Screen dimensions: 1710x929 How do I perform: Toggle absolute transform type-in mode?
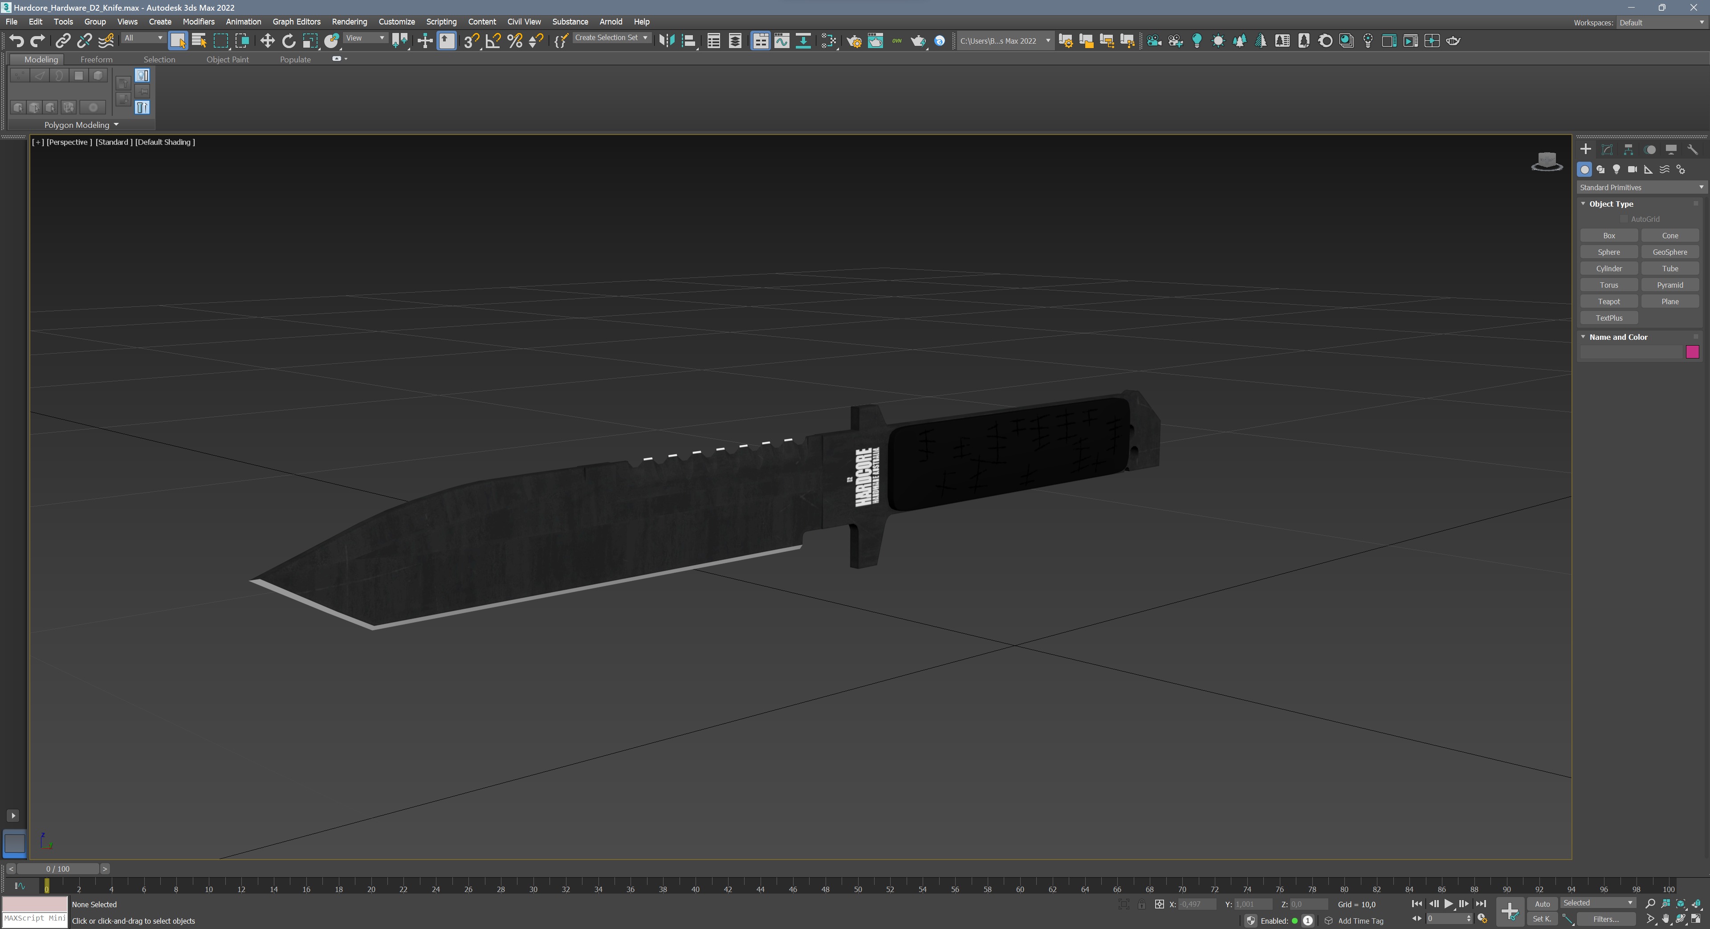tap(1160, 904)
